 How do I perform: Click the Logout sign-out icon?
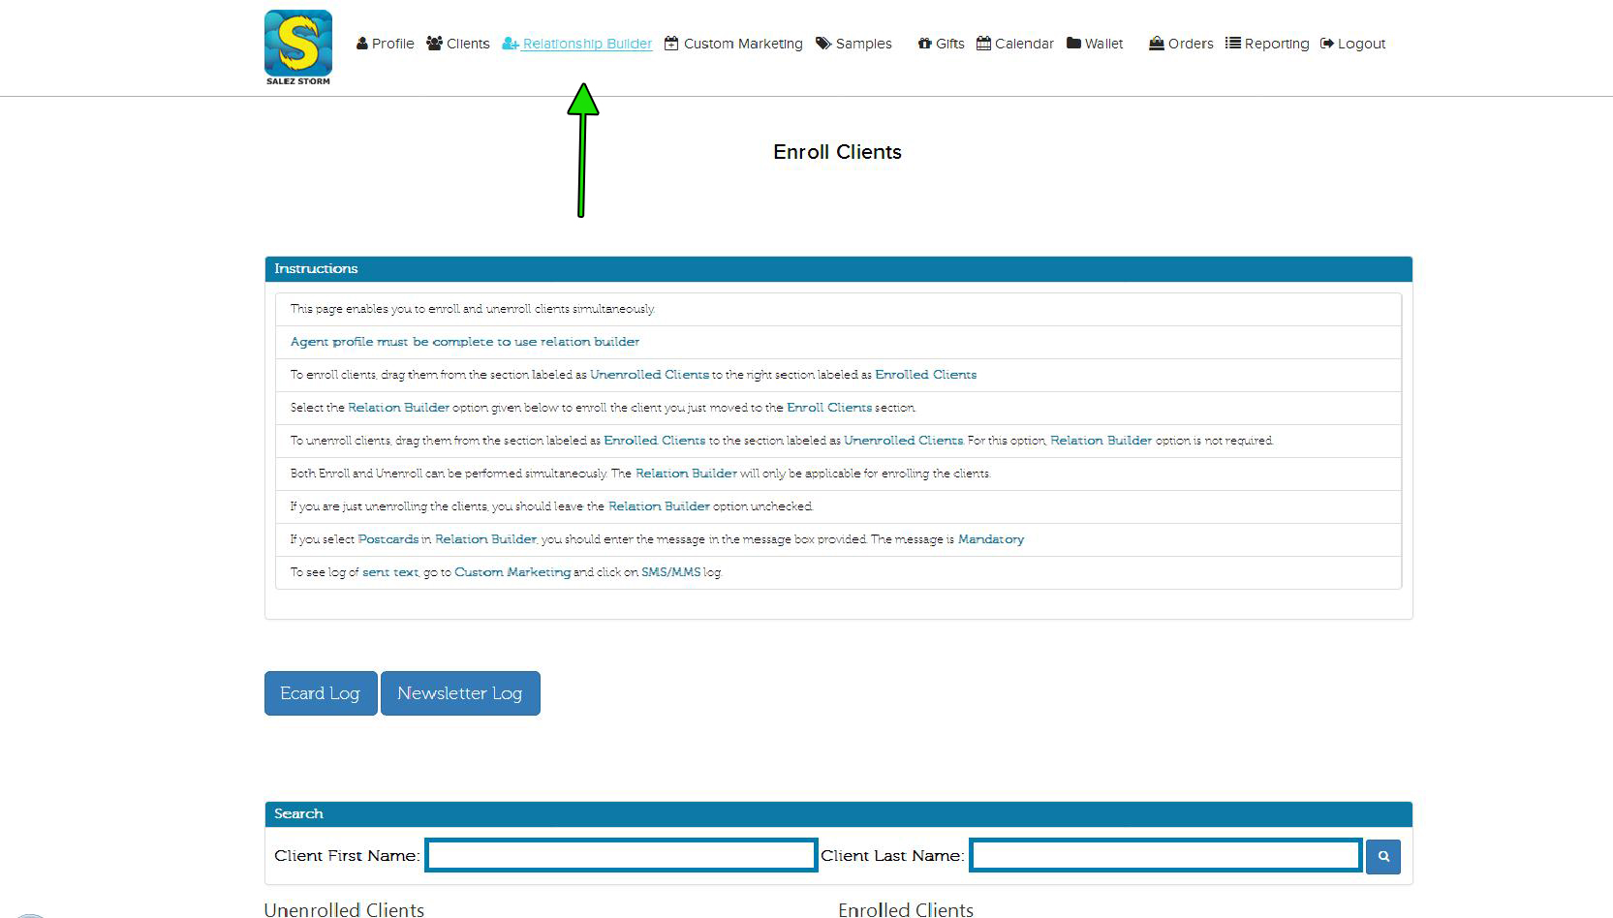pyautogui.click(x=1327, y=44)
